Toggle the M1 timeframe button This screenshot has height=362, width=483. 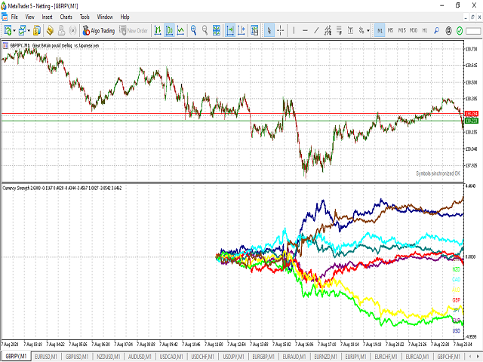click(x=380, y=30)
